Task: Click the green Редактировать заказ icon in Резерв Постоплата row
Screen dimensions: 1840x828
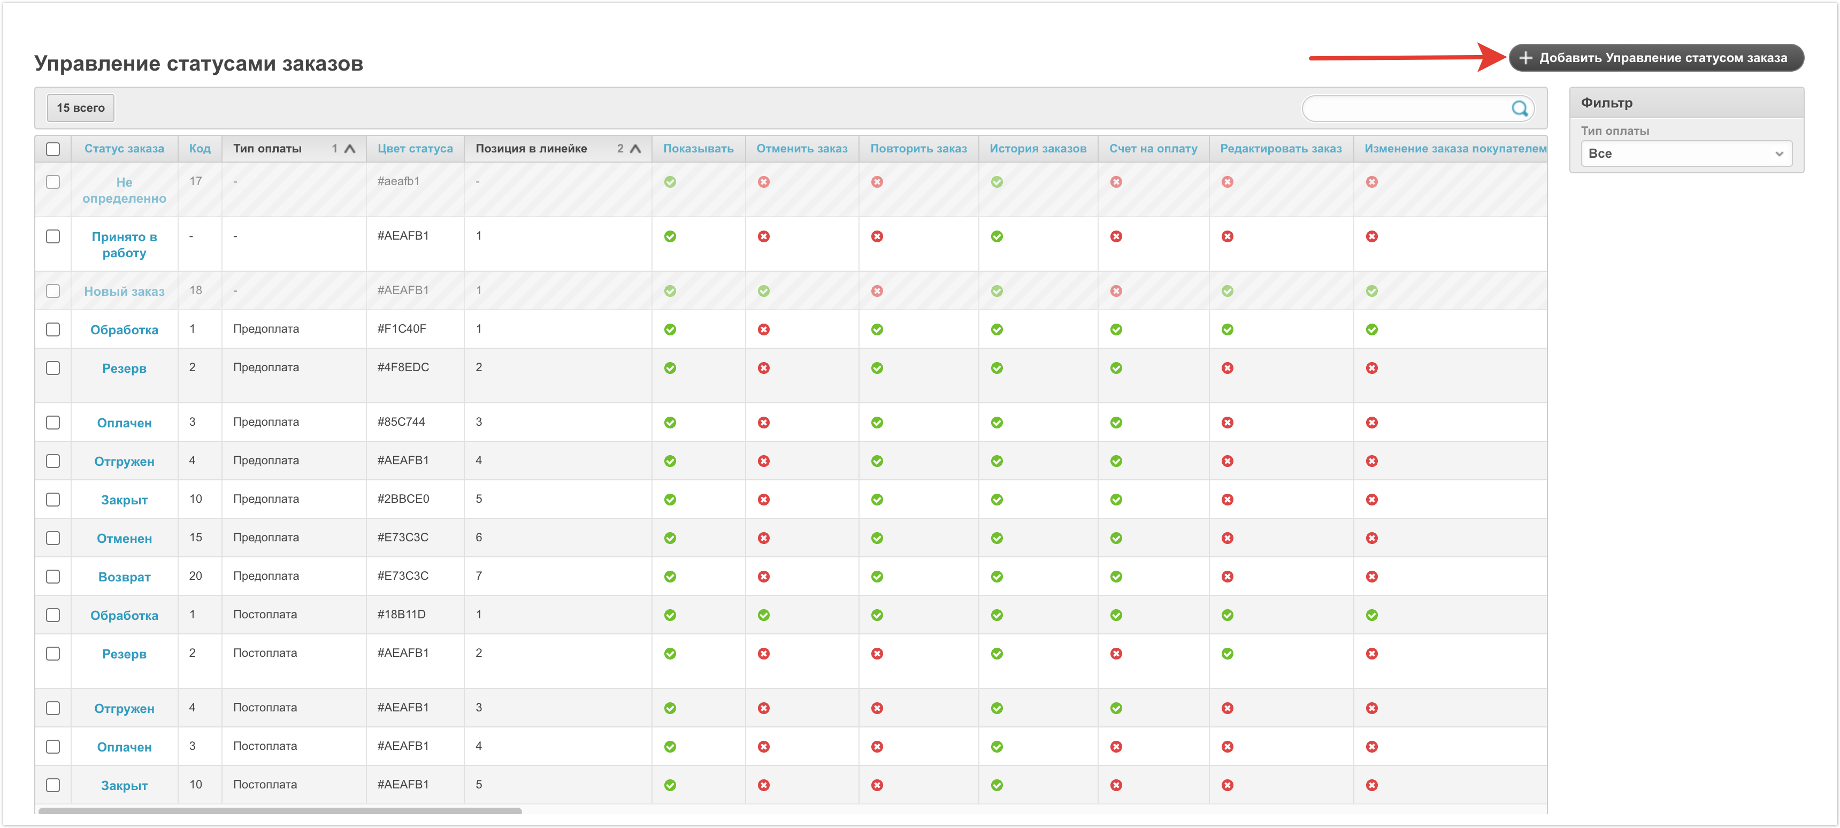Action: (1227, 654)
